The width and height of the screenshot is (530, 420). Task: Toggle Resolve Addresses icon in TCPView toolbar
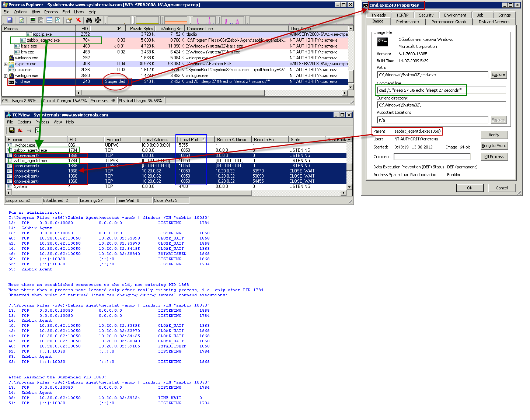[29, 130]
